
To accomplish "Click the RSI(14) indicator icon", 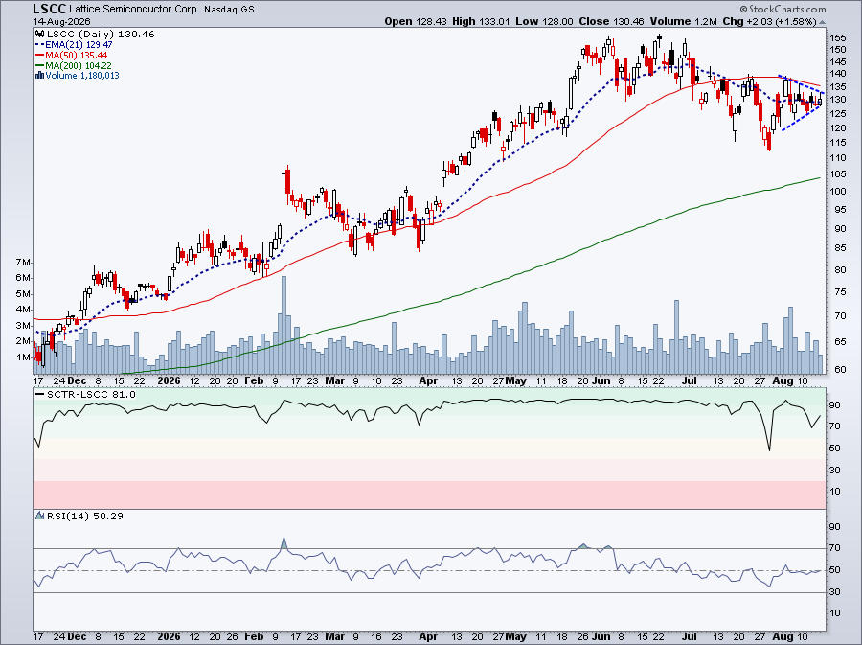I will (x=39, y=516).
